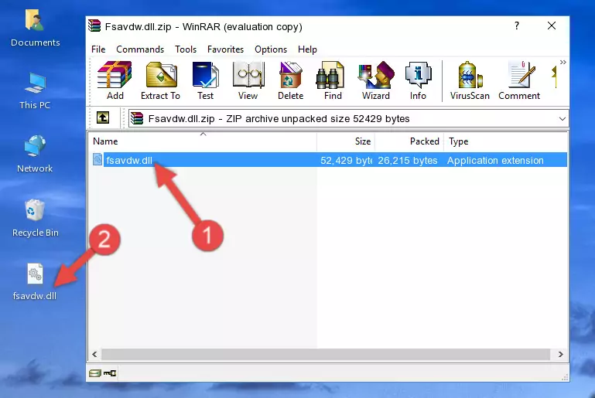The height and width of the screenshot is (398, 595).
Task: Click the Delete toolbar icon
Action: 290,80
